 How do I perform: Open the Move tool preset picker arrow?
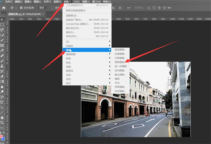click(x=16, y=8)
